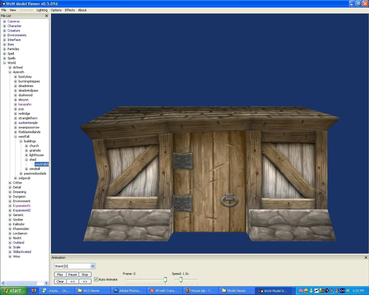
Task: Click file list scroll right arrow
Action: click(46, 283)
